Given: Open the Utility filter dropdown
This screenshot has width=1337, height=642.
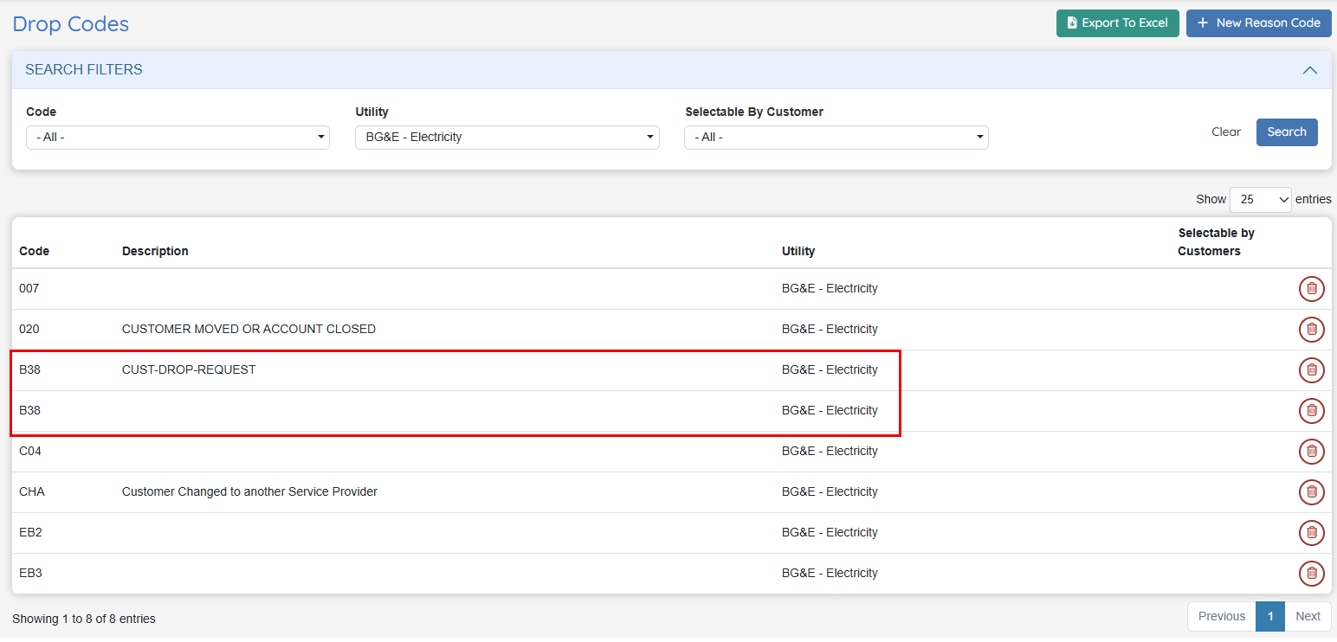Looking at the screenshot, I should coord(507,138).
